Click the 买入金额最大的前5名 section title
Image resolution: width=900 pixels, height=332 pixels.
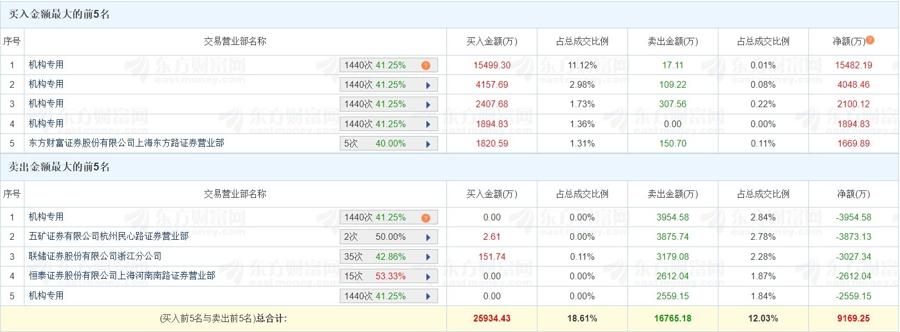coord(59,14)
